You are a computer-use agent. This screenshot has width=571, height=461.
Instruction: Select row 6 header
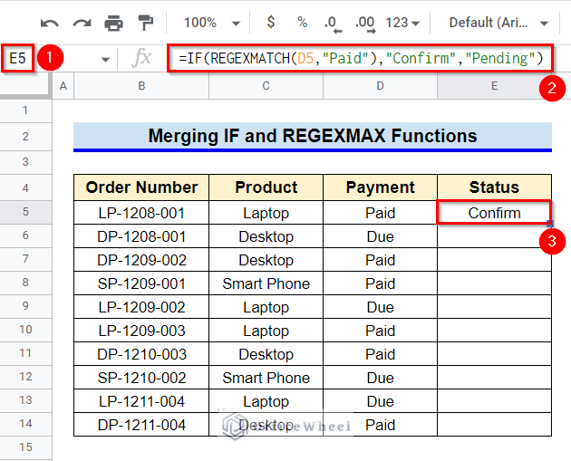[x=25, y=235]
